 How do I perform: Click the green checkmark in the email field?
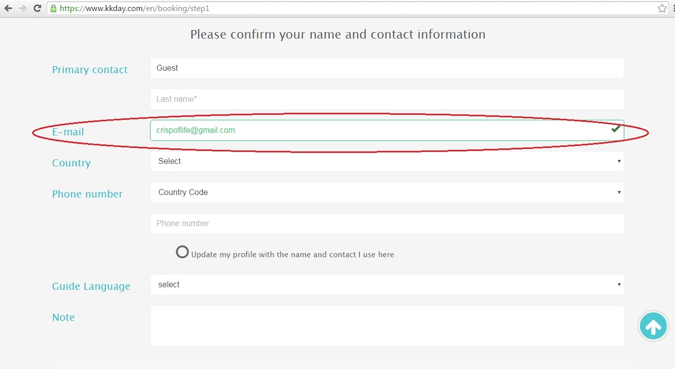click(615, 129)
